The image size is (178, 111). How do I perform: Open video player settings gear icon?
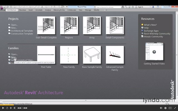coord(165,108)
